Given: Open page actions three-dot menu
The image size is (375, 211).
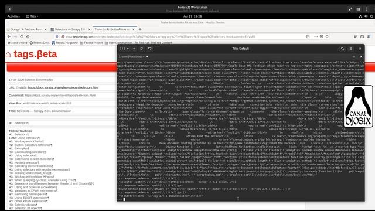Looking at the screenshot, I should 316,36.
